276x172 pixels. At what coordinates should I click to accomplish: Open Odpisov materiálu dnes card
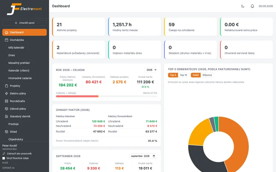[134, 50]
